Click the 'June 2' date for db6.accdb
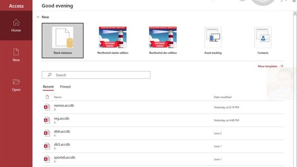The width and height of the screenshot is (297, 167). click(x=218, y=133)
